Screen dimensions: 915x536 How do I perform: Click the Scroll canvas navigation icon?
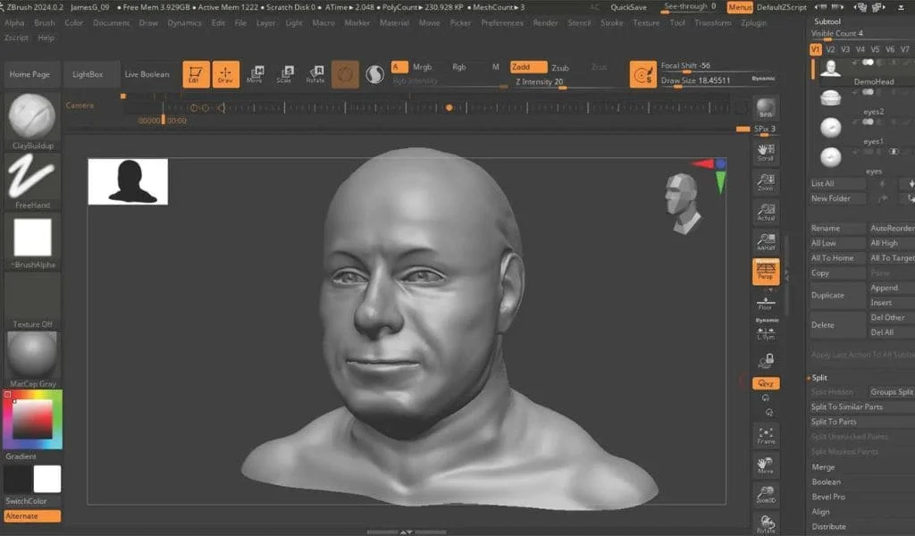pos(766,153)
